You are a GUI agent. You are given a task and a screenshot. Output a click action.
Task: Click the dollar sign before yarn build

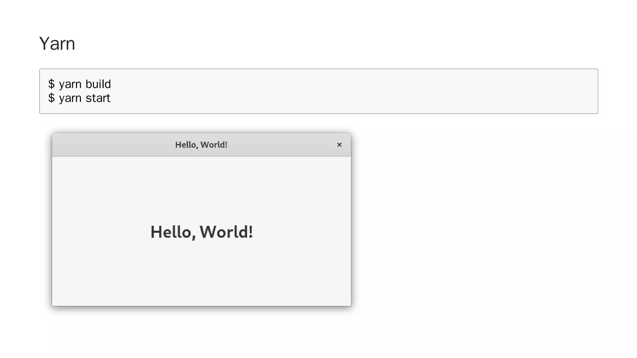click(x=51, y=84)
